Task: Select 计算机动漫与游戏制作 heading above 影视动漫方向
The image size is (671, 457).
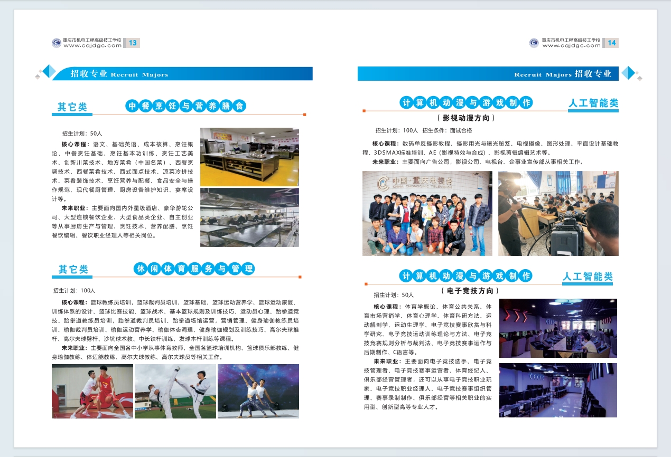Action: click(x=466, y=102)
